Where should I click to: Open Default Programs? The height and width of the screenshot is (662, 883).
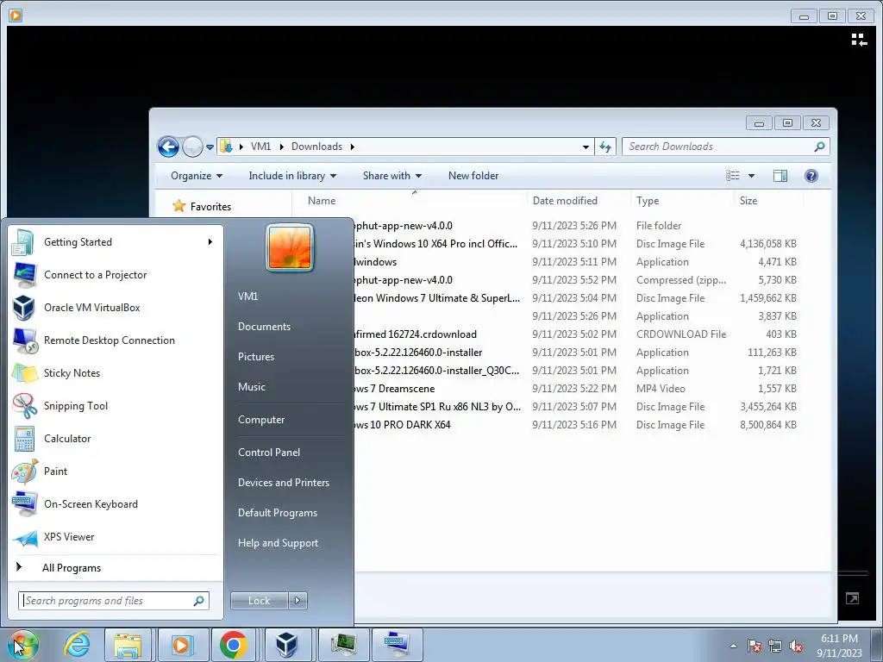(x=277, y=513)
